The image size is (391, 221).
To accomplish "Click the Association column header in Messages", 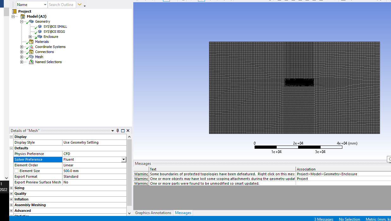I will [x=343, y=169].
